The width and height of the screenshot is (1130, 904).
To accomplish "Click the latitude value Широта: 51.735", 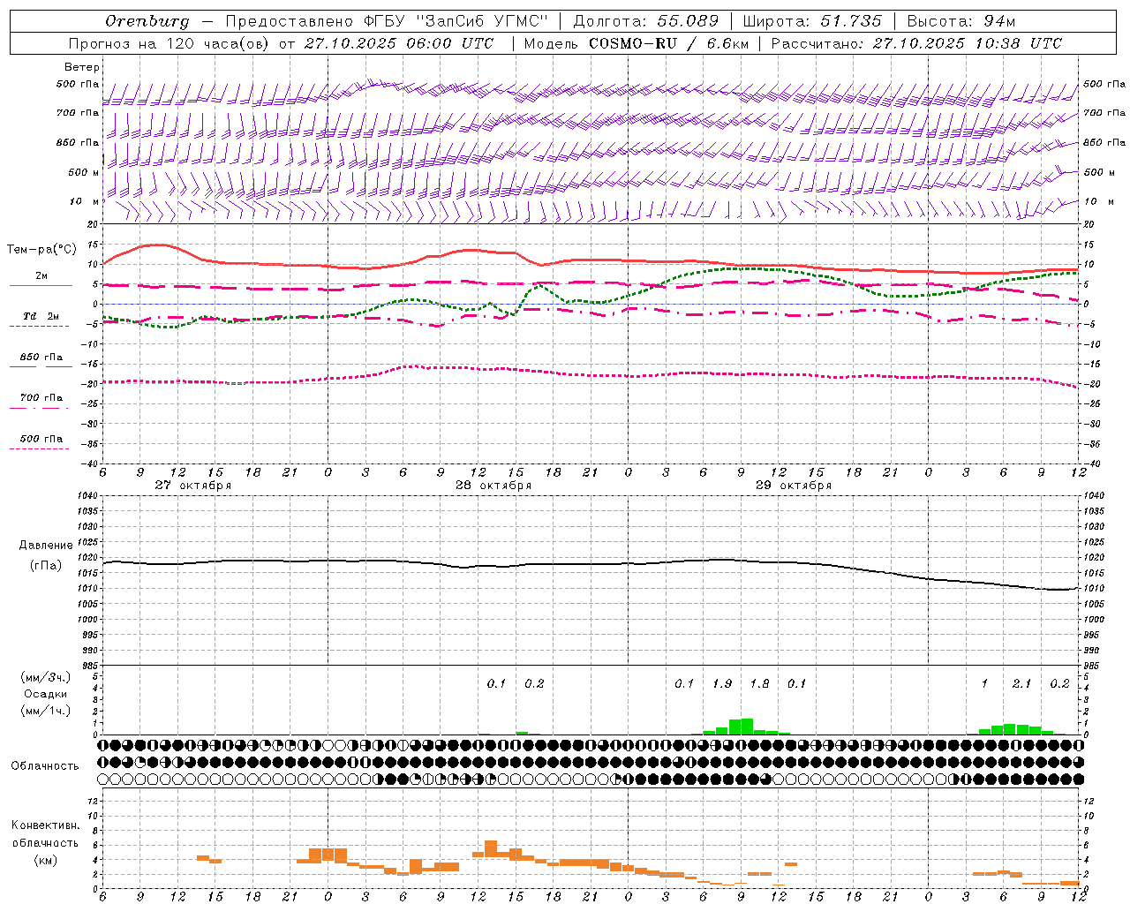I will click(x=812, y=21).
